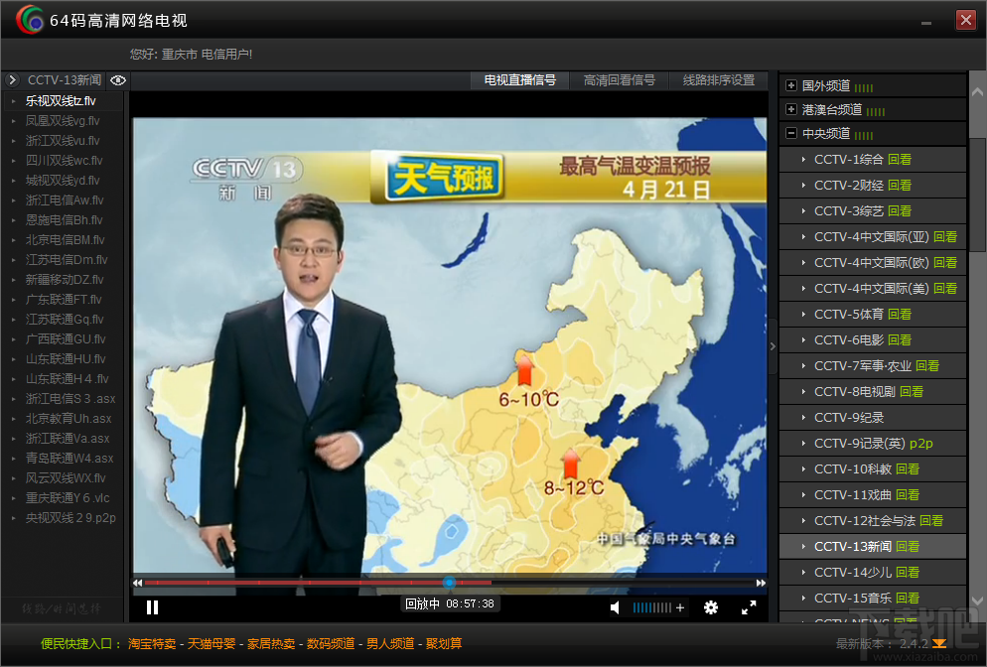Open the player settings gear

click(712, 606)
